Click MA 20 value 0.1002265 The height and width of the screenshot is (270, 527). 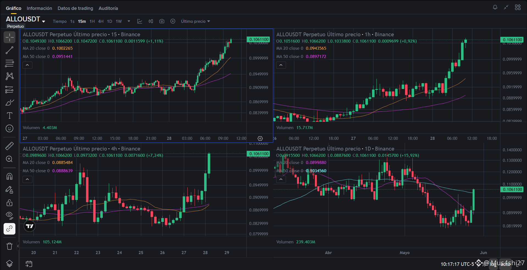(x=62, y=48)
